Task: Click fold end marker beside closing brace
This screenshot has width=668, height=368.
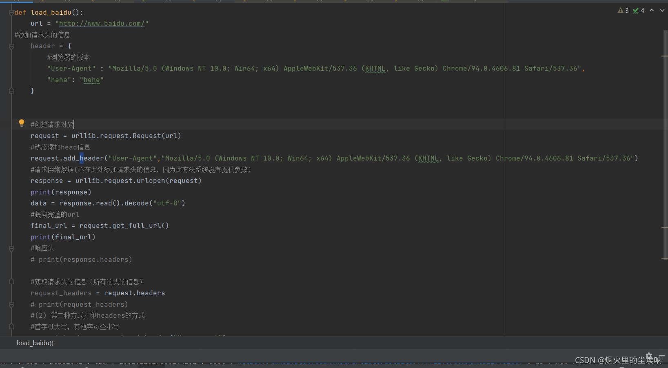Action: [x=11, y=91]
